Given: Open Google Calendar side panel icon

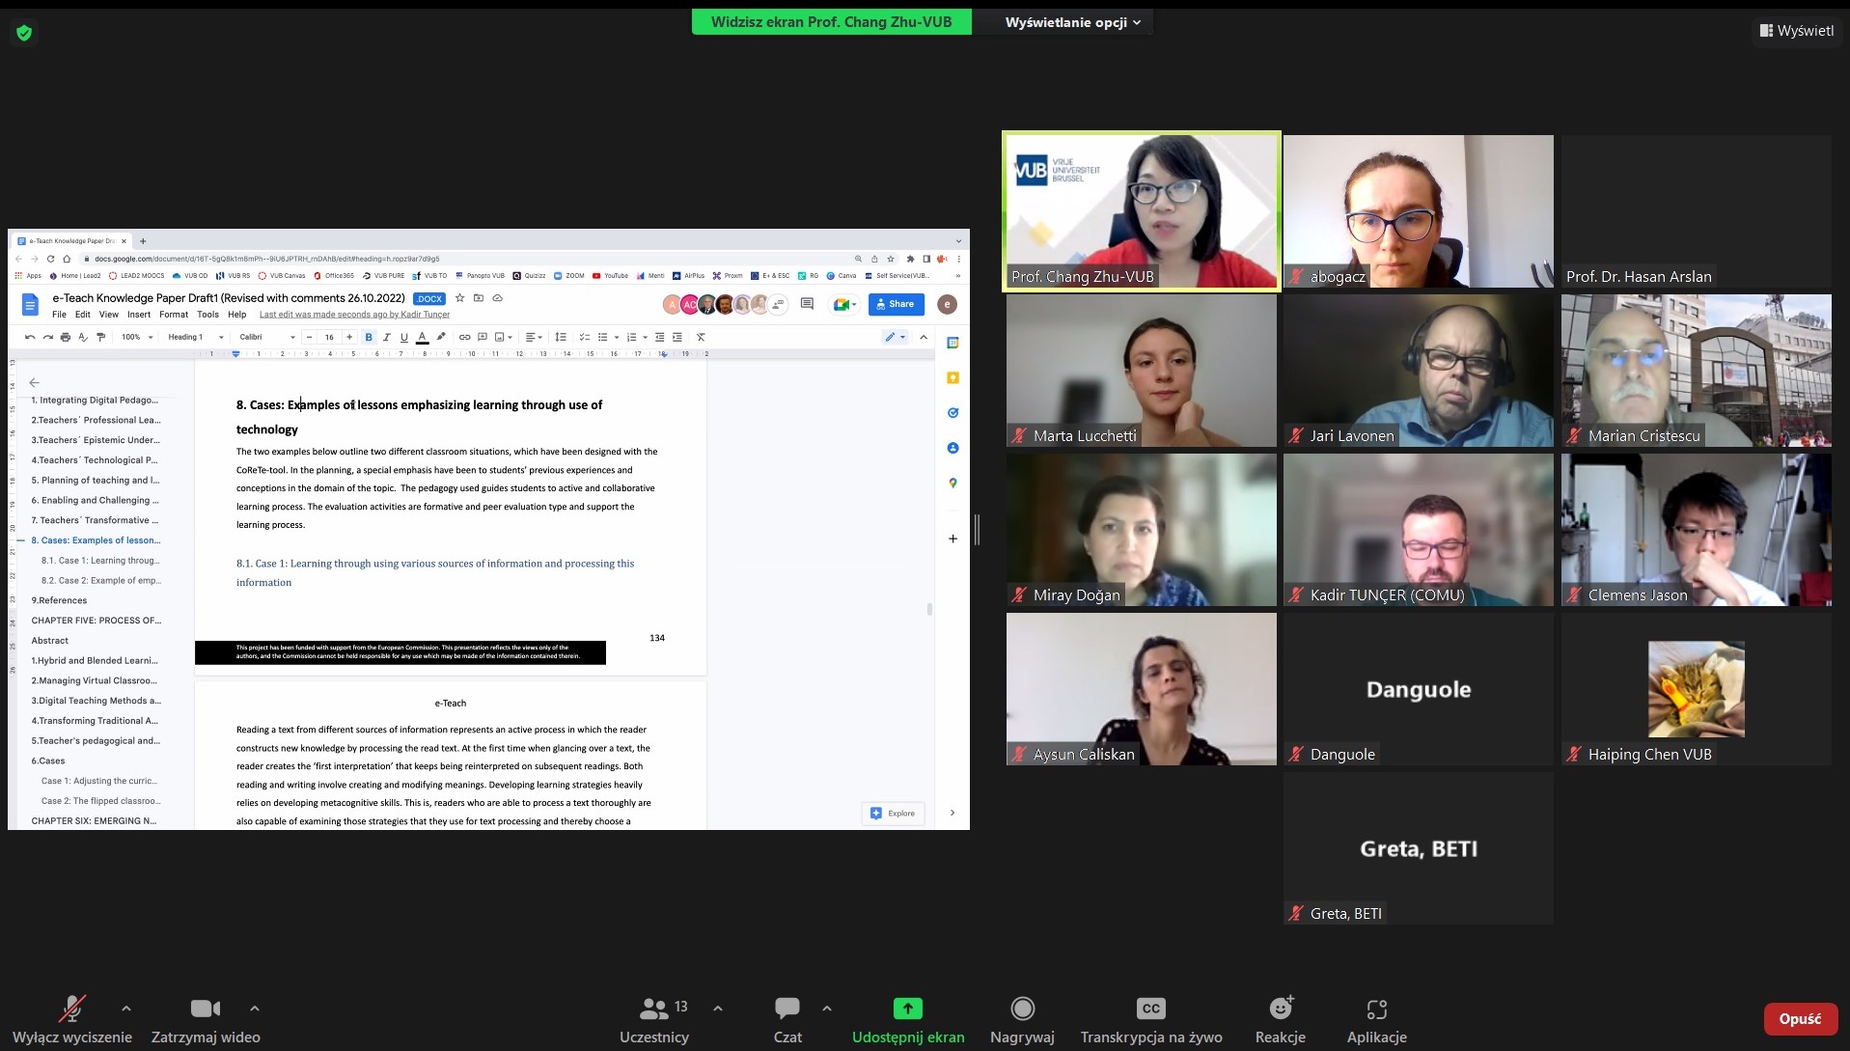Looking at the screenshot, I should (x=953, y=343).
